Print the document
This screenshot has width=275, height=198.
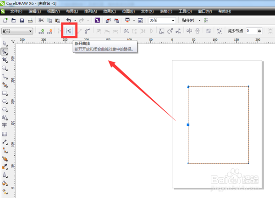[30, 20]
